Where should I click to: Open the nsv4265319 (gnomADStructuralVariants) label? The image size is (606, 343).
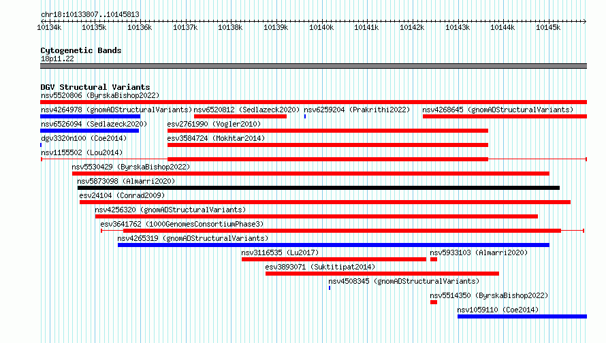193,238
